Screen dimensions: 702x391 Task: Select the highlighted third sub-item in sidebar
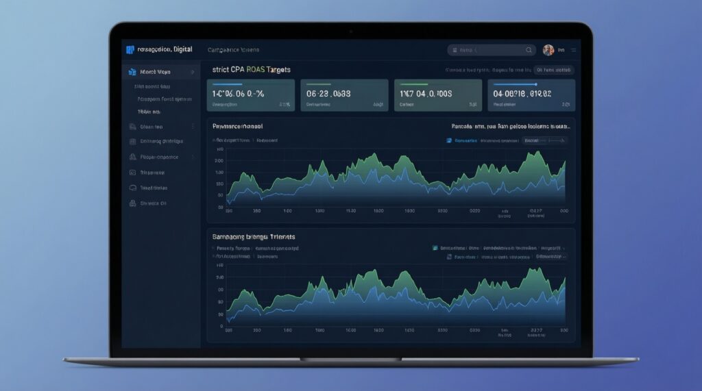point(149,111)
